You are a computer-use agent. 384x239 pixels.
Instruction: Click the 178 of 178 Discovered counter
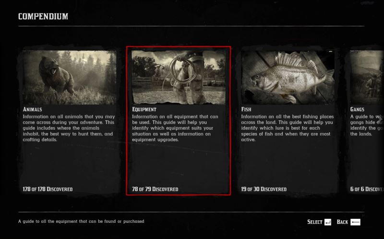tap(48, 189)
